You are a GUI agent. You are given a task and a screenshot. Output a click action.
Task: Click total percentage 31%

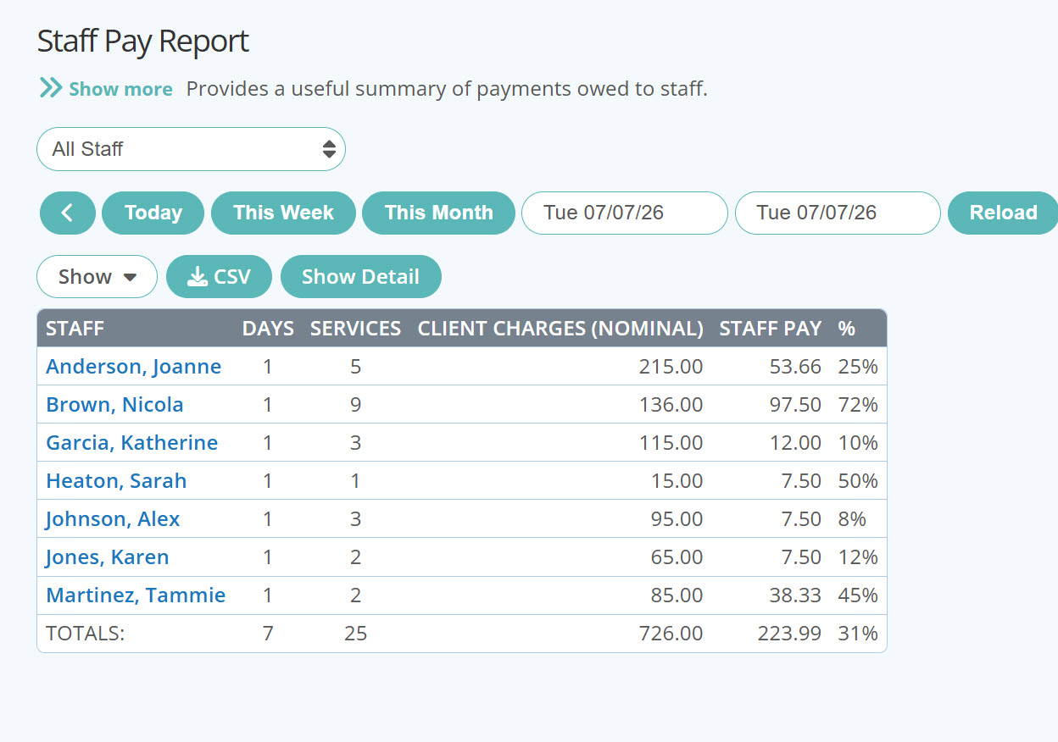858,634
